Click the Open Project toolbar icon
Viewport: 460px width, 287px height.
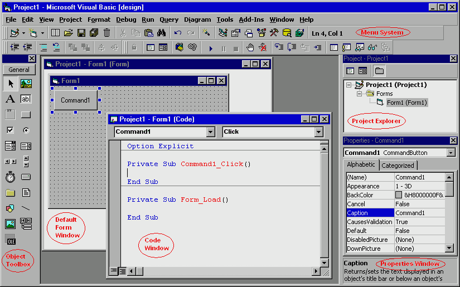(x=68, y=33)
